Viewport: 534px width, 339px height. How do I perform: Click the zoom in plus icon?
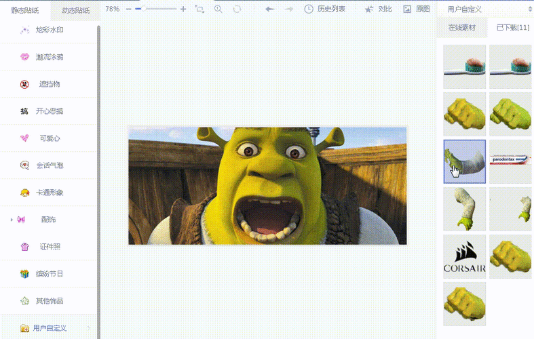pyautogui.click(x=183, y=9)
